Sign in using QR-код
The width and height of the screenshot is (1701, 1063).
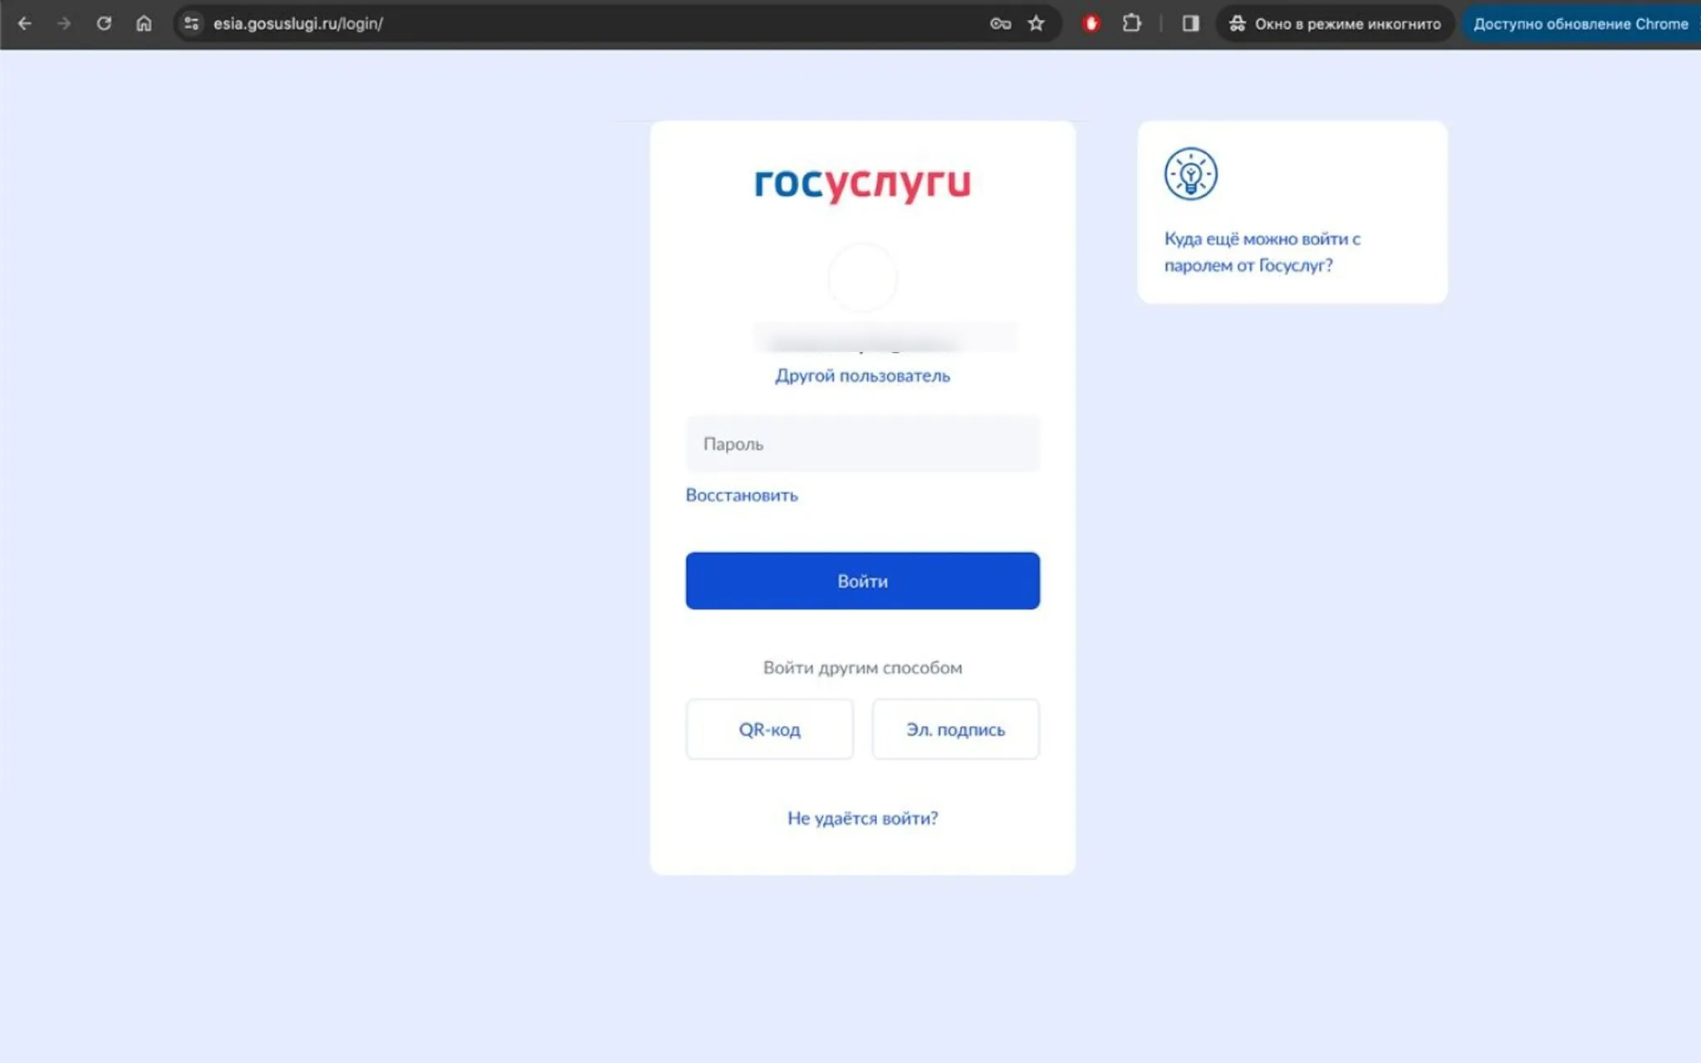(x=769, y=729)
